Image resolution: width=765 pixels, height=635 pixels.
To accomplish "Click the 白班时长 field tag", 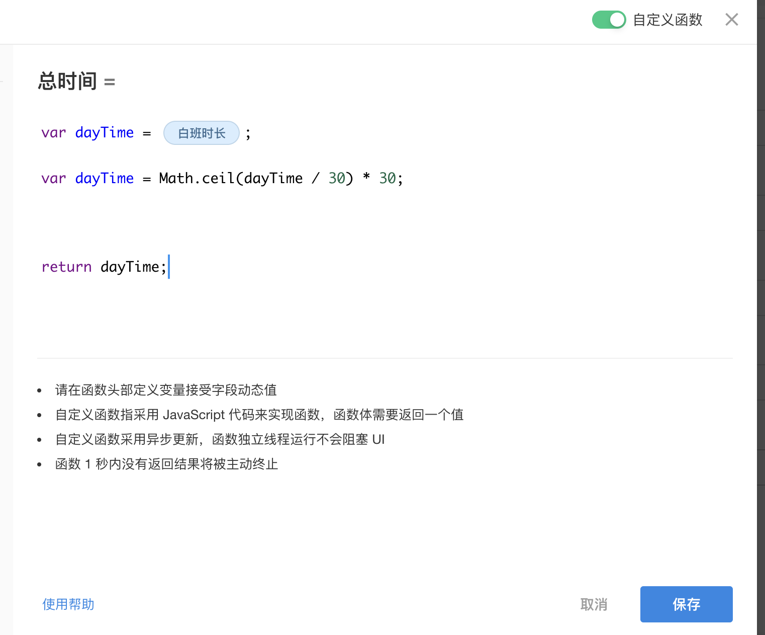I will coord(202,133).
